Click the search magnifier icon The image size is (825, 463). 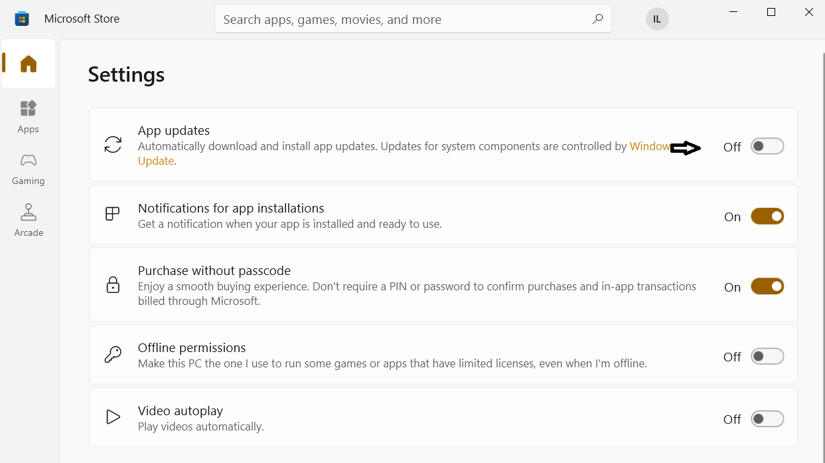[x=597, y=19]
